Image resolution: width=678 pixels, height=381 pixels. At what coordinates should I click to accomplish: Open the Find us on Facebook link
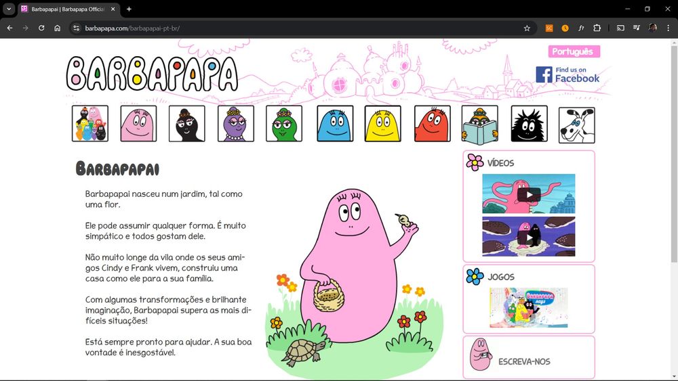point(567,74)
